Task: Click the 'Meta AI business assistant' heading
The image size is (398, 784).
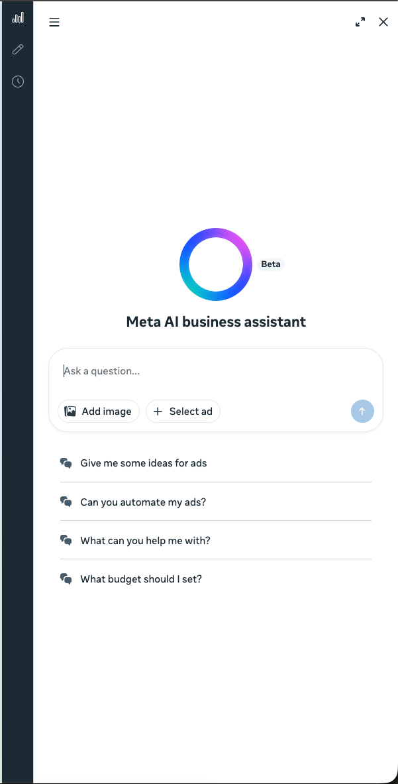Action: 216,322
